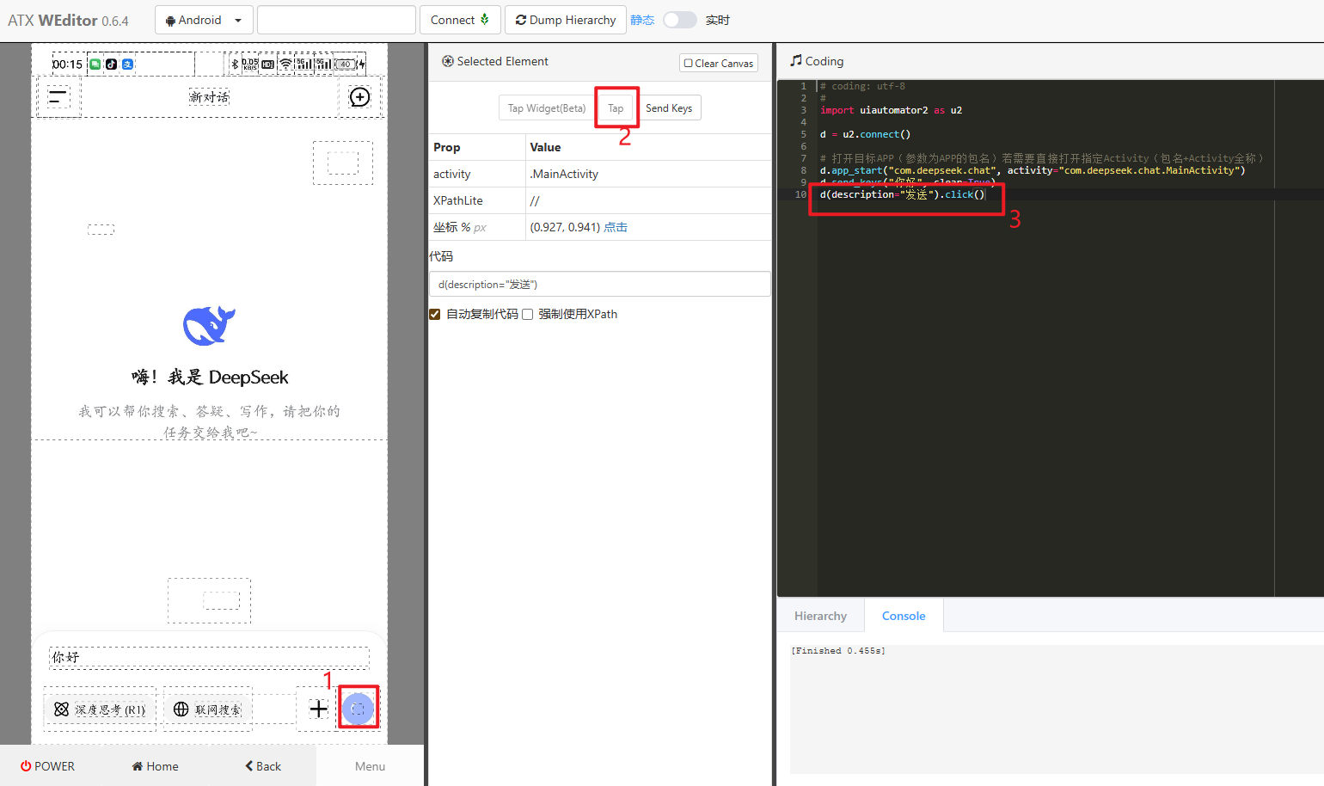Viewport: 1324px width, 786px height.
Task: Toggle the static/realtime mode switch
Action: click(679, 20)
